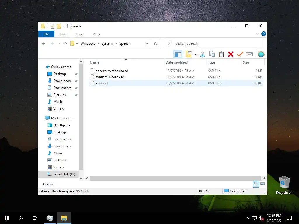Go up one folder level arrow
Viewport: 299px width, 224px height.
click(x=65, y=44)
